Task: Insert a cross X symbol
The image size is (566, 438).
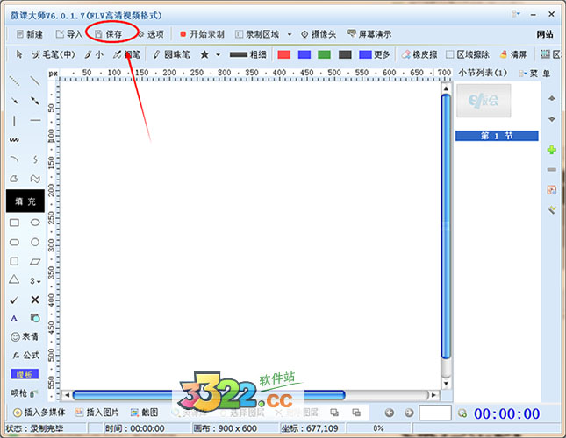Action: (x=35, y=300)
